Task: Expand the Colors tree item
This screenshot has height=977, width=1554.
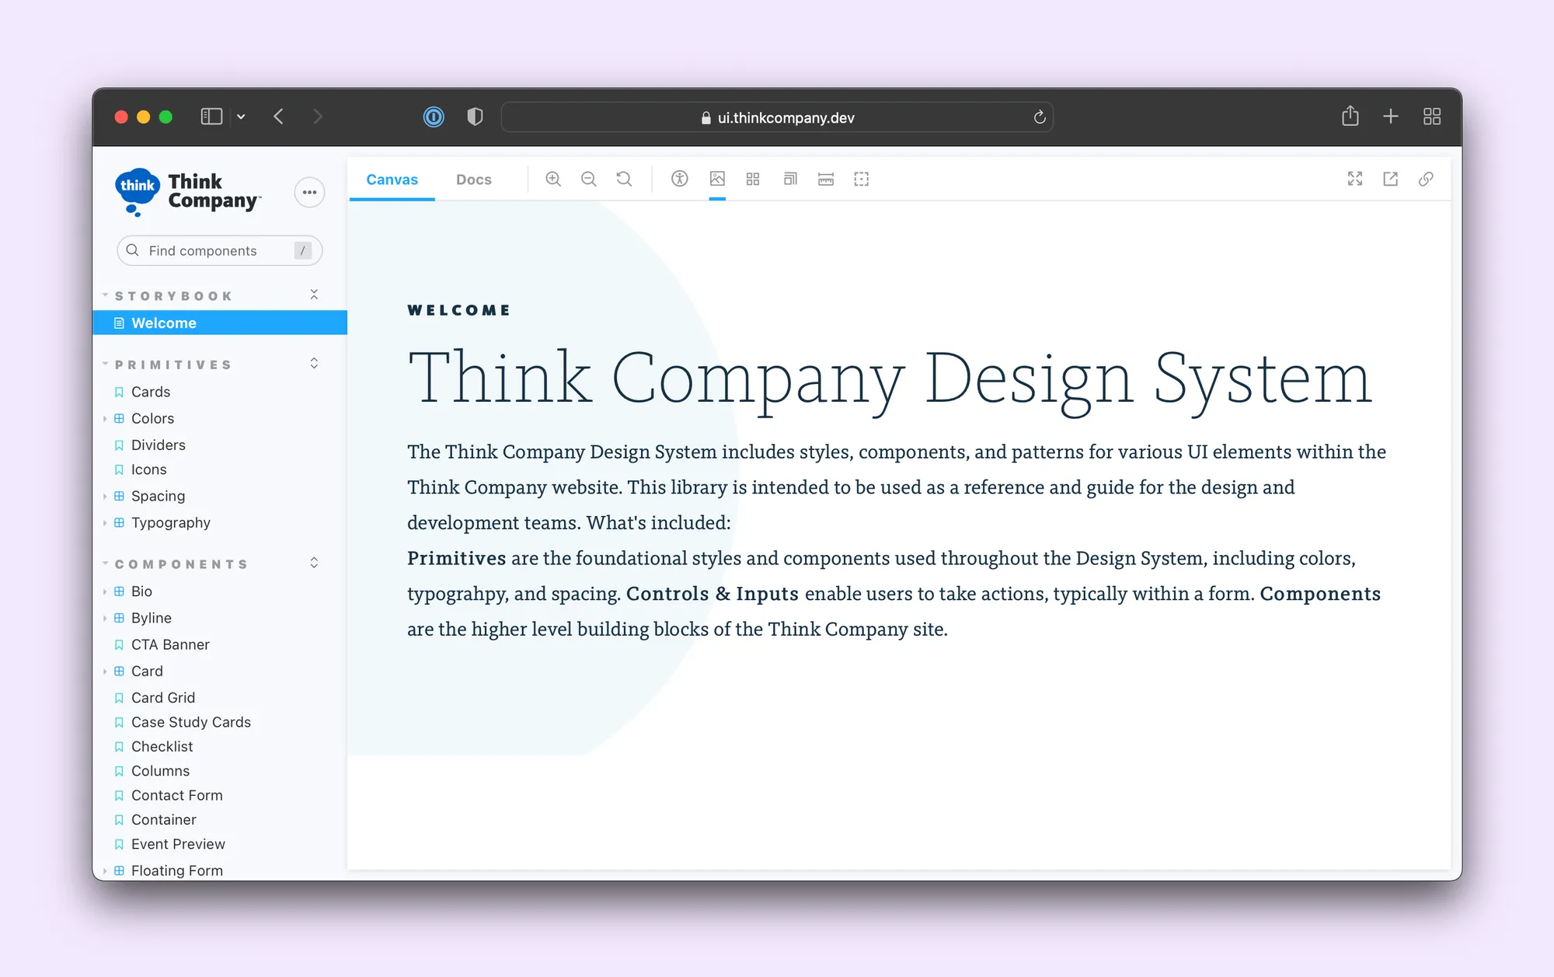Action: pyautogui.click(x=152, y=418)
